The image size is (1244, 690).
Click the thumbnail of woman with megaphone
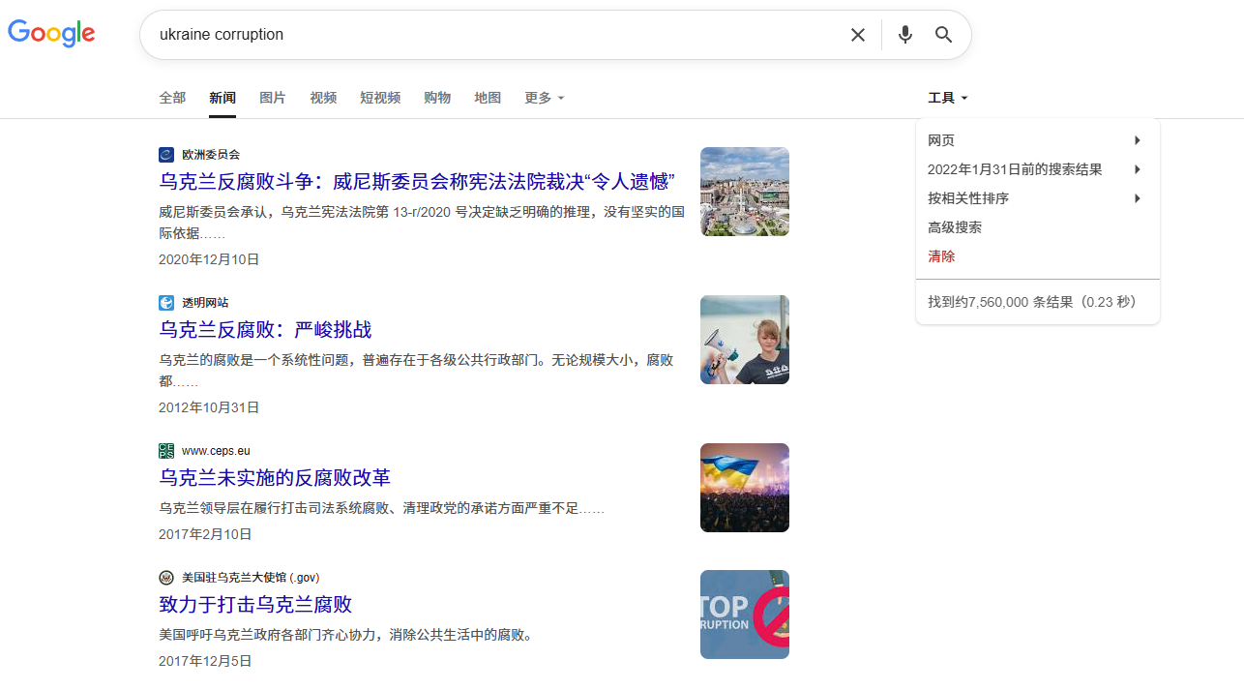pyautogui.click(x=745, y=340)
